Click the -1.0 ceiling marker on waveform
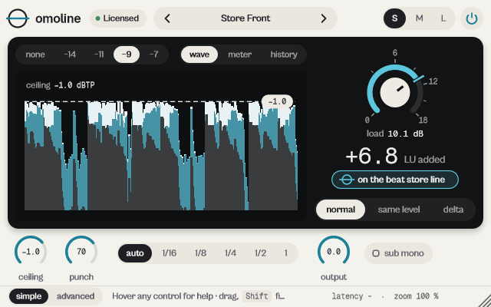 (x=278, y=102)
